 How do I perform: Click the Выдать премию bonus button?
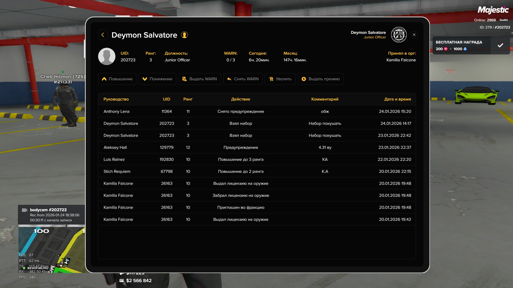pyautogui.click(x=321, y=79)
